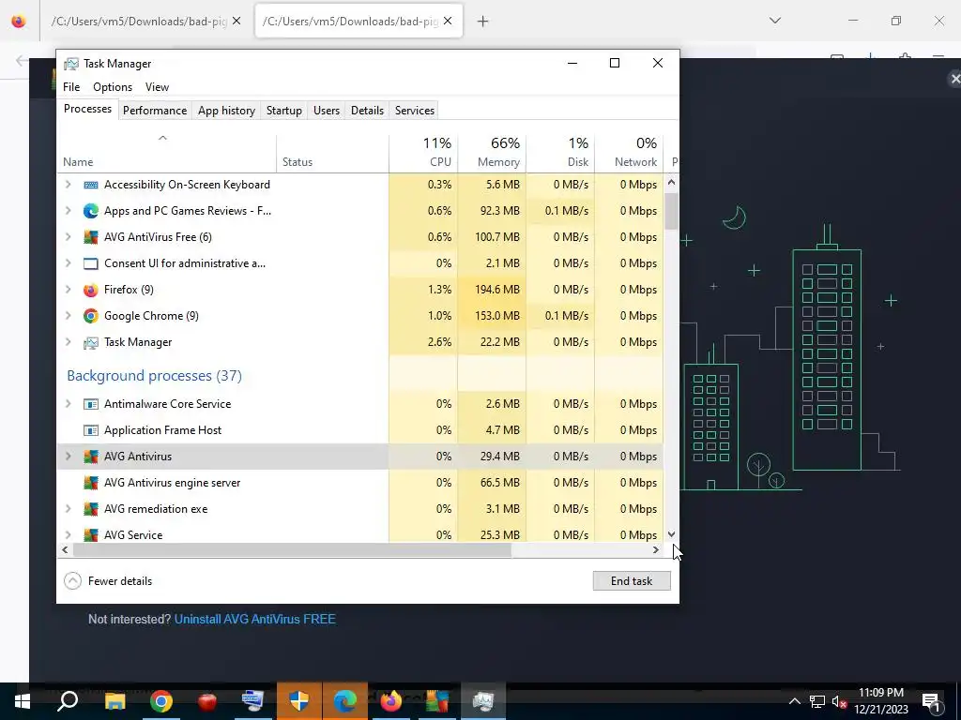Click the Google Chrome (9) process icon

[91, 317]
